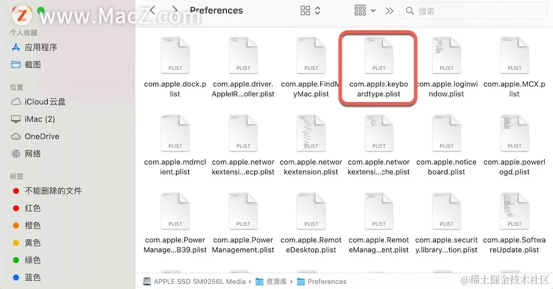The width and height of the screenshot is (553, 289).
Task: Select com.apple.dock.plist file icon
Action: pos(175,55)
